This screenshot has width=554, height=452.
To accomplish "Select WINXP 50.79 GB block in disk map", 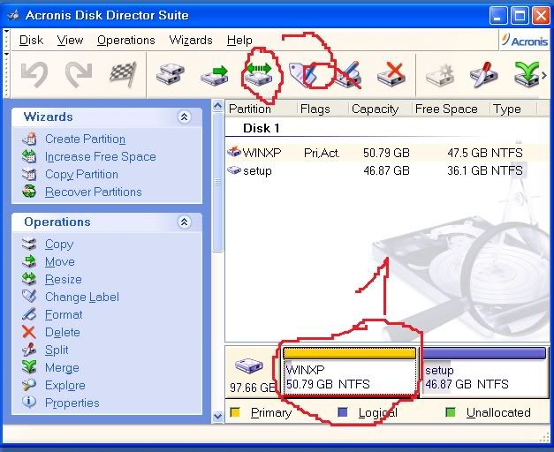I will point(350,372).
